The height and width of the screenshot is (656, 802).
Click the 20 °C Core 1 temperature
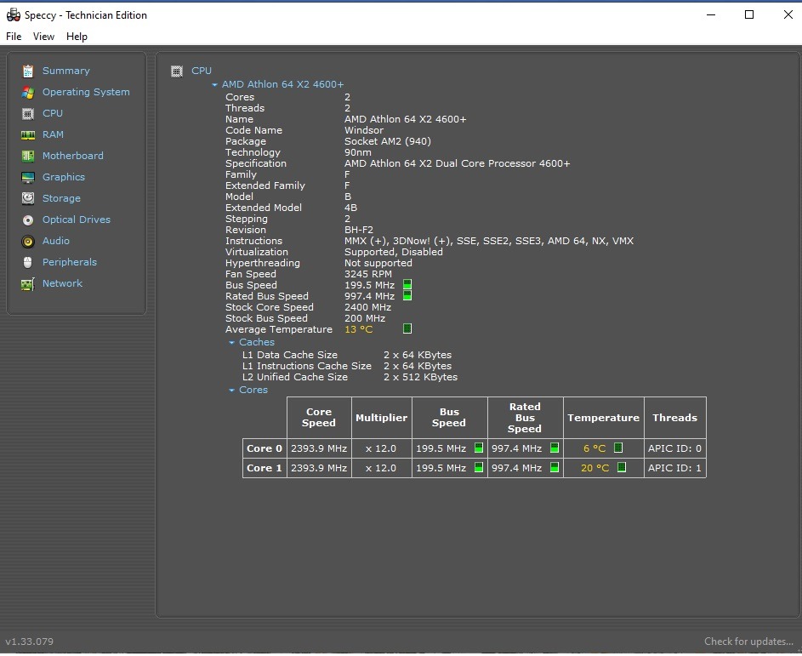594,468
